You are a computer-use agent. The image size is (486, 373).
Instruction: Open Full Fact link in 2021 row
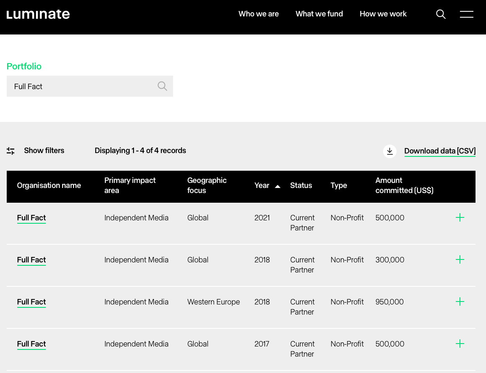[32, 218]
